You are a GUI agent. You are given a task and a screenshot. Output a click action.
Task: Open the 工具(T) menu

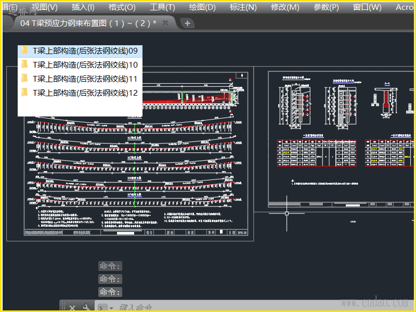(162, 7)
